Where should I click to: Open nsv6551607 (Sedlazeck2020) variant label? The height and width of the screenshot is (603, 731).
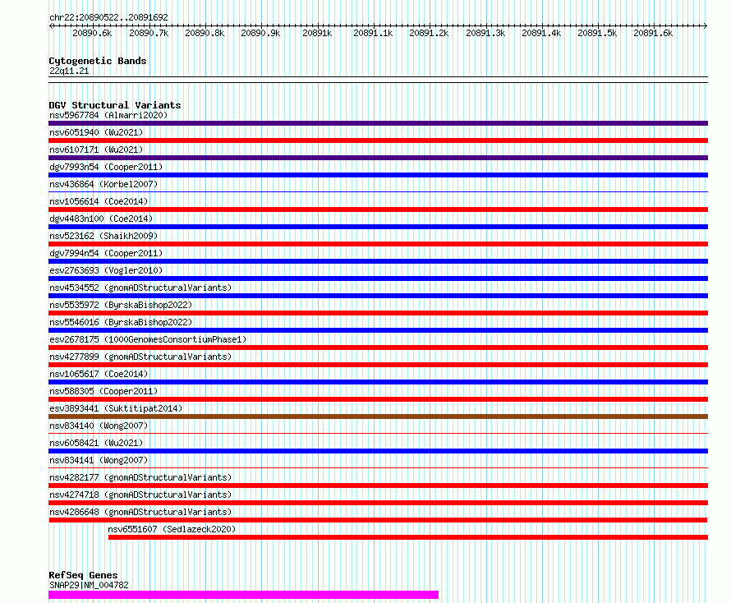coord(172,529)
